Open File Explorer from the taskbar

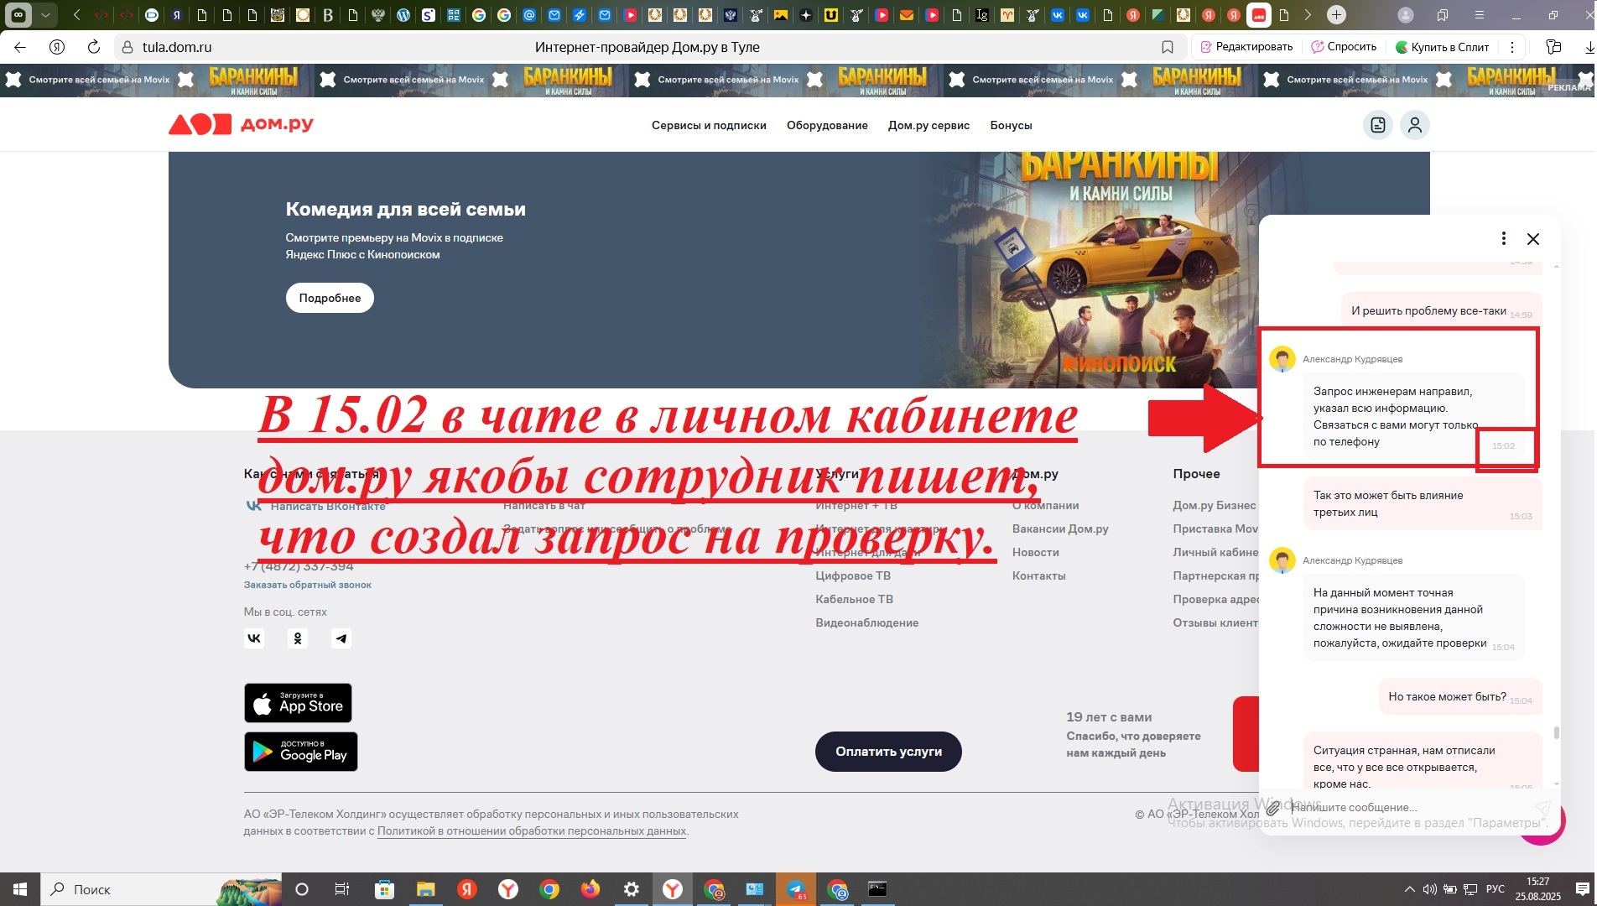[x=426, y=889]
